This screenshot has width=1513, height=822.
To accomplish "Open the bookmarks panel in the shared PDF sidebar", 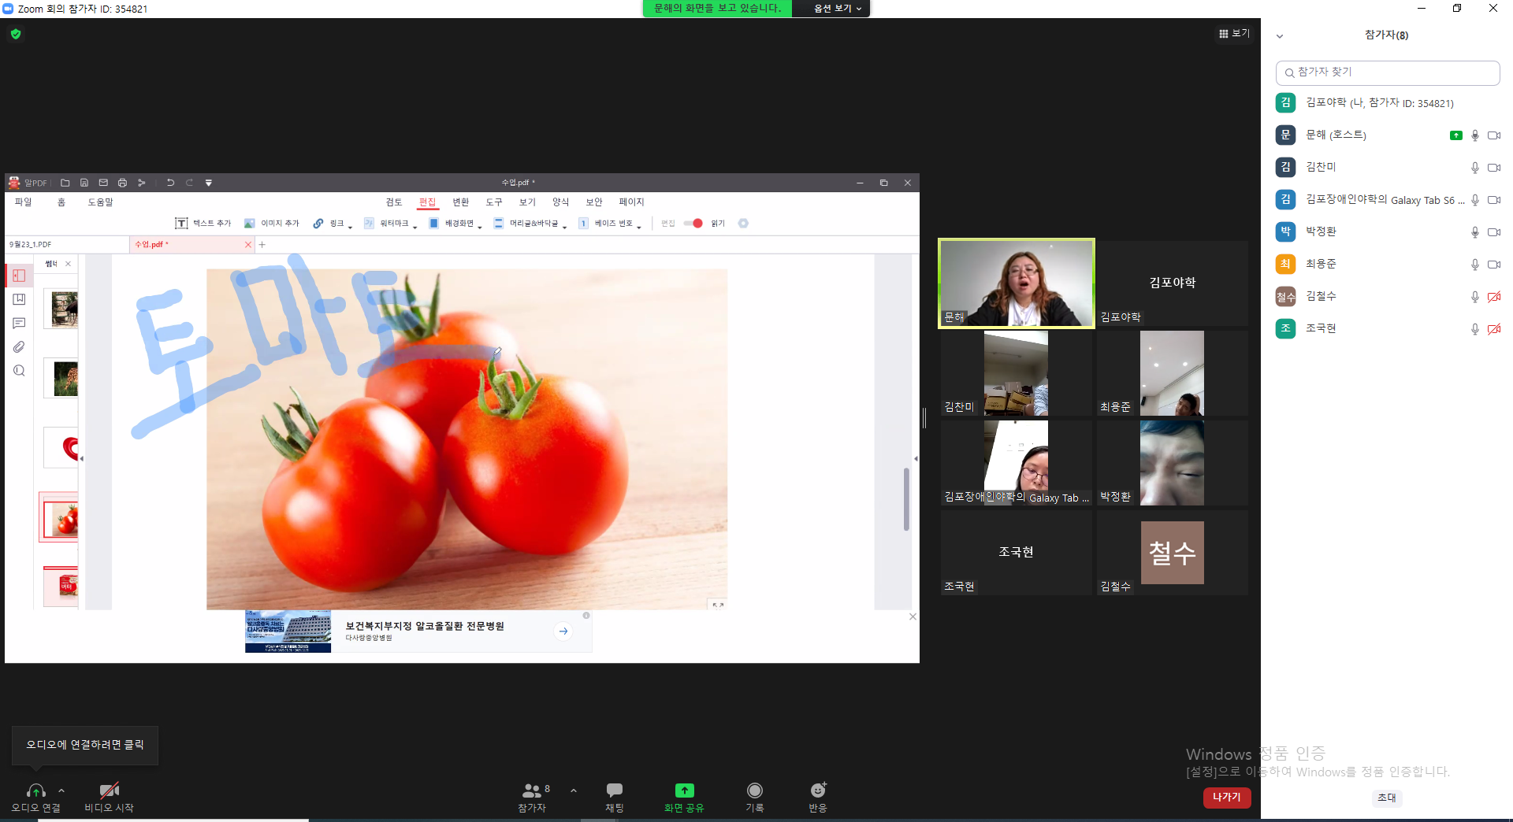I will [x=20, y=299].
